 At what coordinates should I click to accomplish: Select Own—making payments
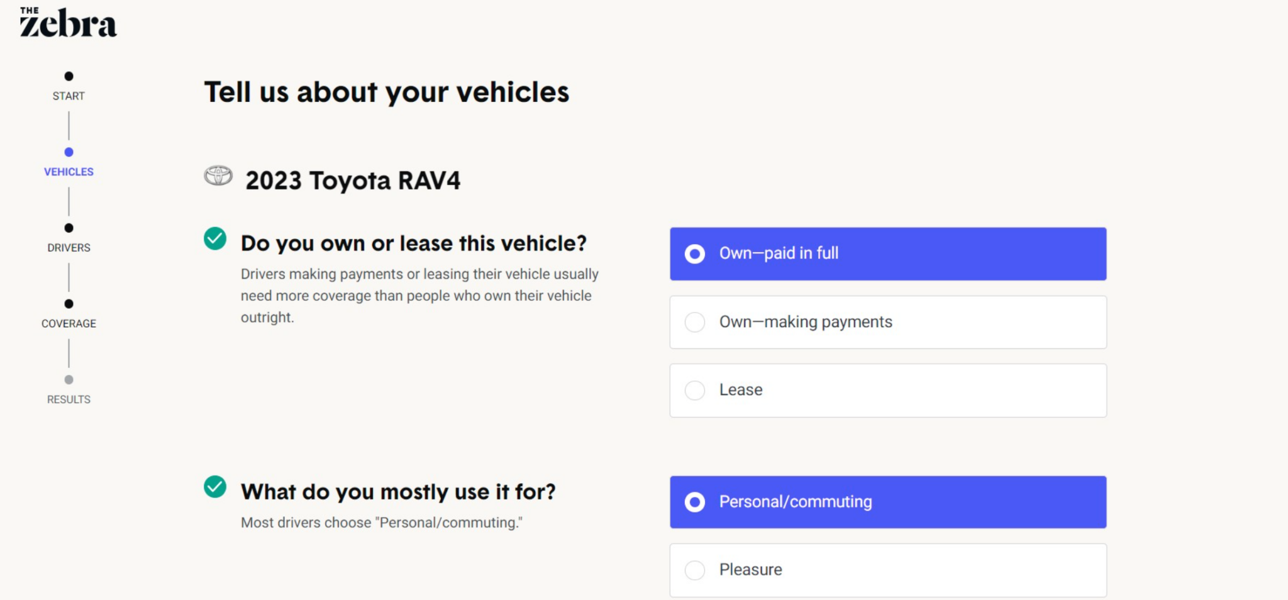[x=888, y=321]
